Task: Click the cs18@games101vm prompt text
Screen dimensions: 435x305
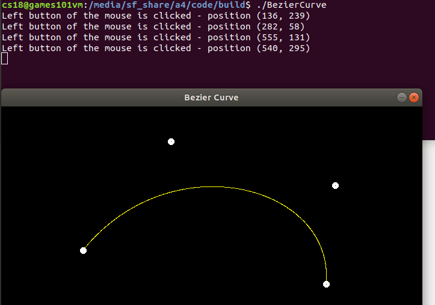Action: coord(43,5)
